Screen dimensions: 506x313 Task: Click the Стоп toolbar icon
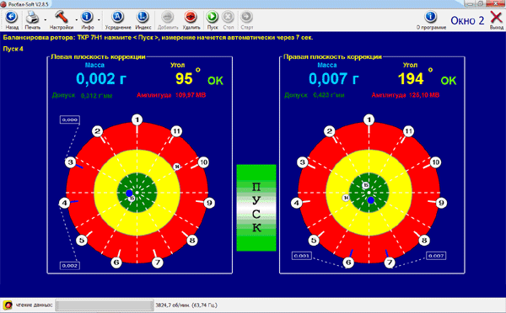229,19
